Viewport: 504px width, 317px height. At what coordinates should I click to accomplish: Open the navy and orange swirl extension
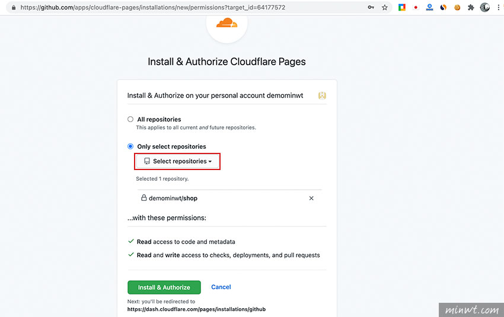[x=444, y=7]
